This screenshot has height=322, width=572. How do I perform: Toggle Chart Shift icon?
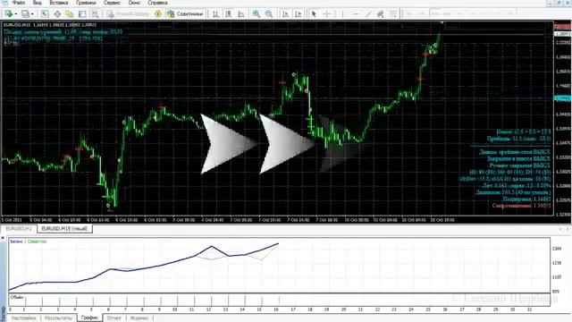coord(298,14)
